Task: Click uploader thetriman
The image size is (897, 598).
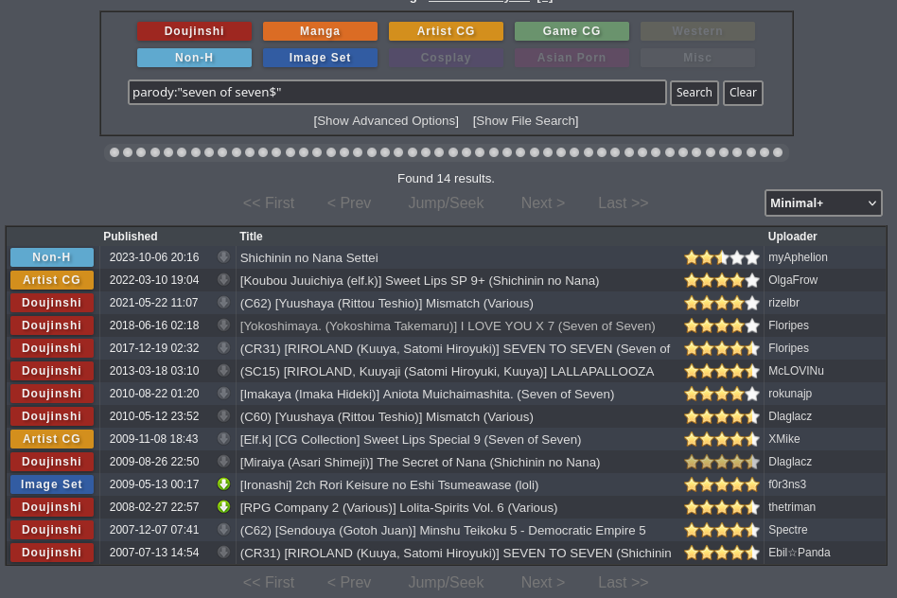Action: point(792,507)
